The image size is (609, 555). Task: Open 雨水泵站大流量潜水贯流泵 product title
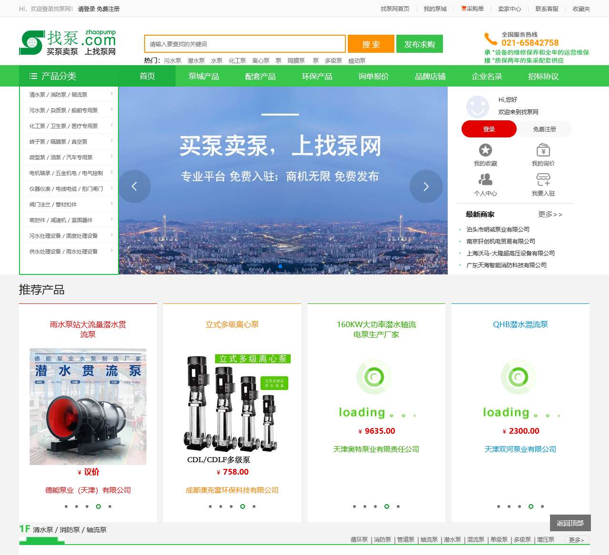[88, 329]
